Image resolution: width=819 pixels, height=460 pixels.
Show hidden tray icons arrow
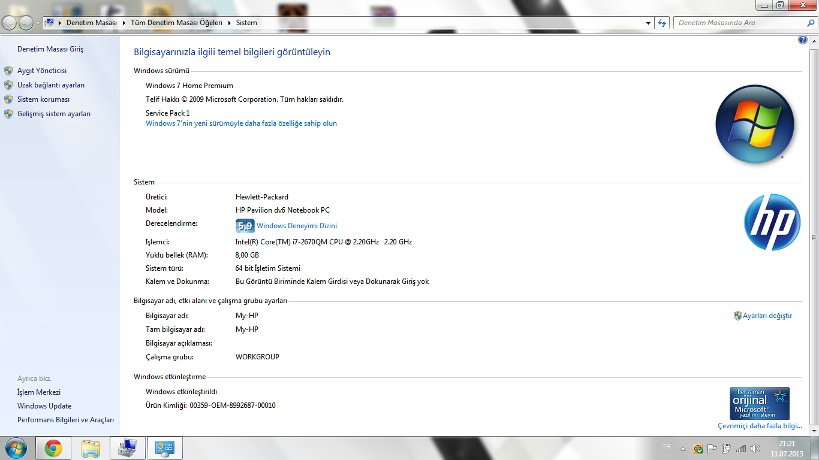tap(683, 448)
